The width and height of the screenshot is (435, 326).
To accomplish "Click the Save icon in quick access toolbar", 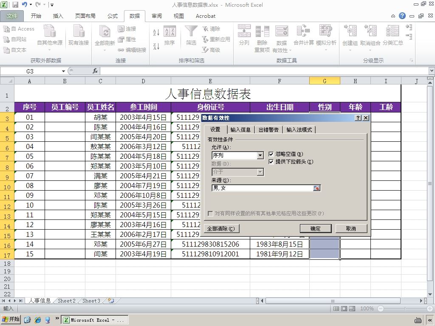I will click(15, 5).
